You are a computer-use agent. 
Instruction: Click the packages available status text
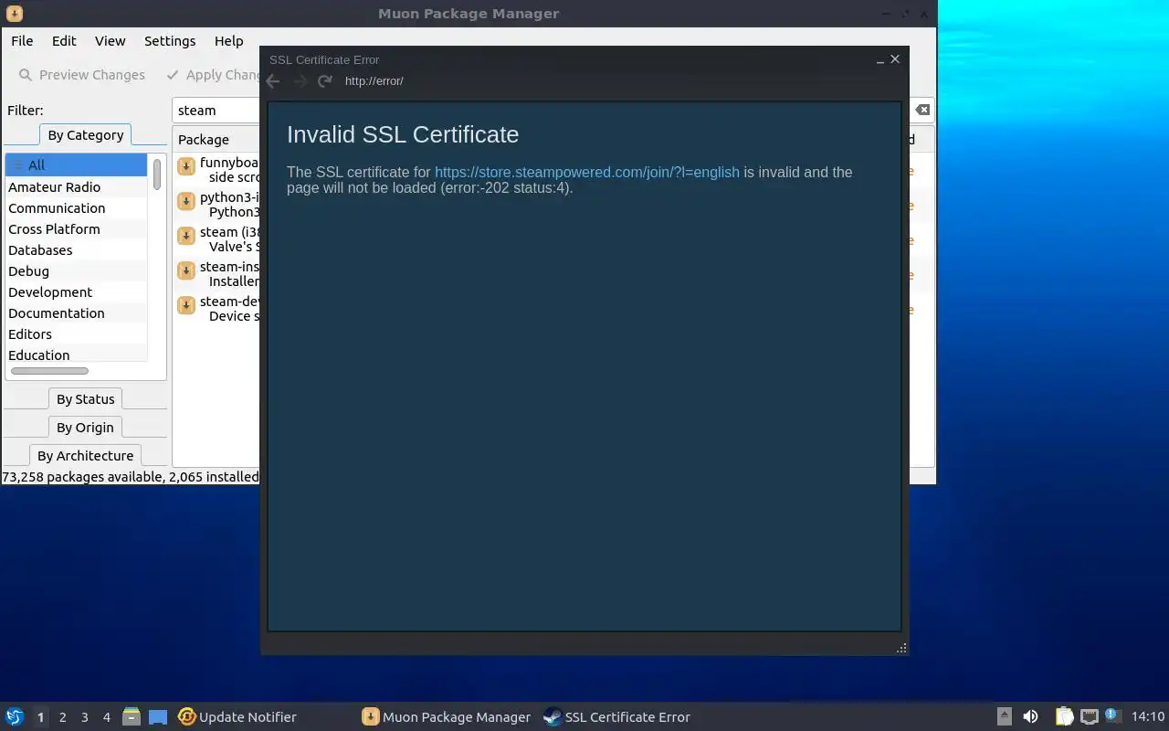(x=131, y=476)
